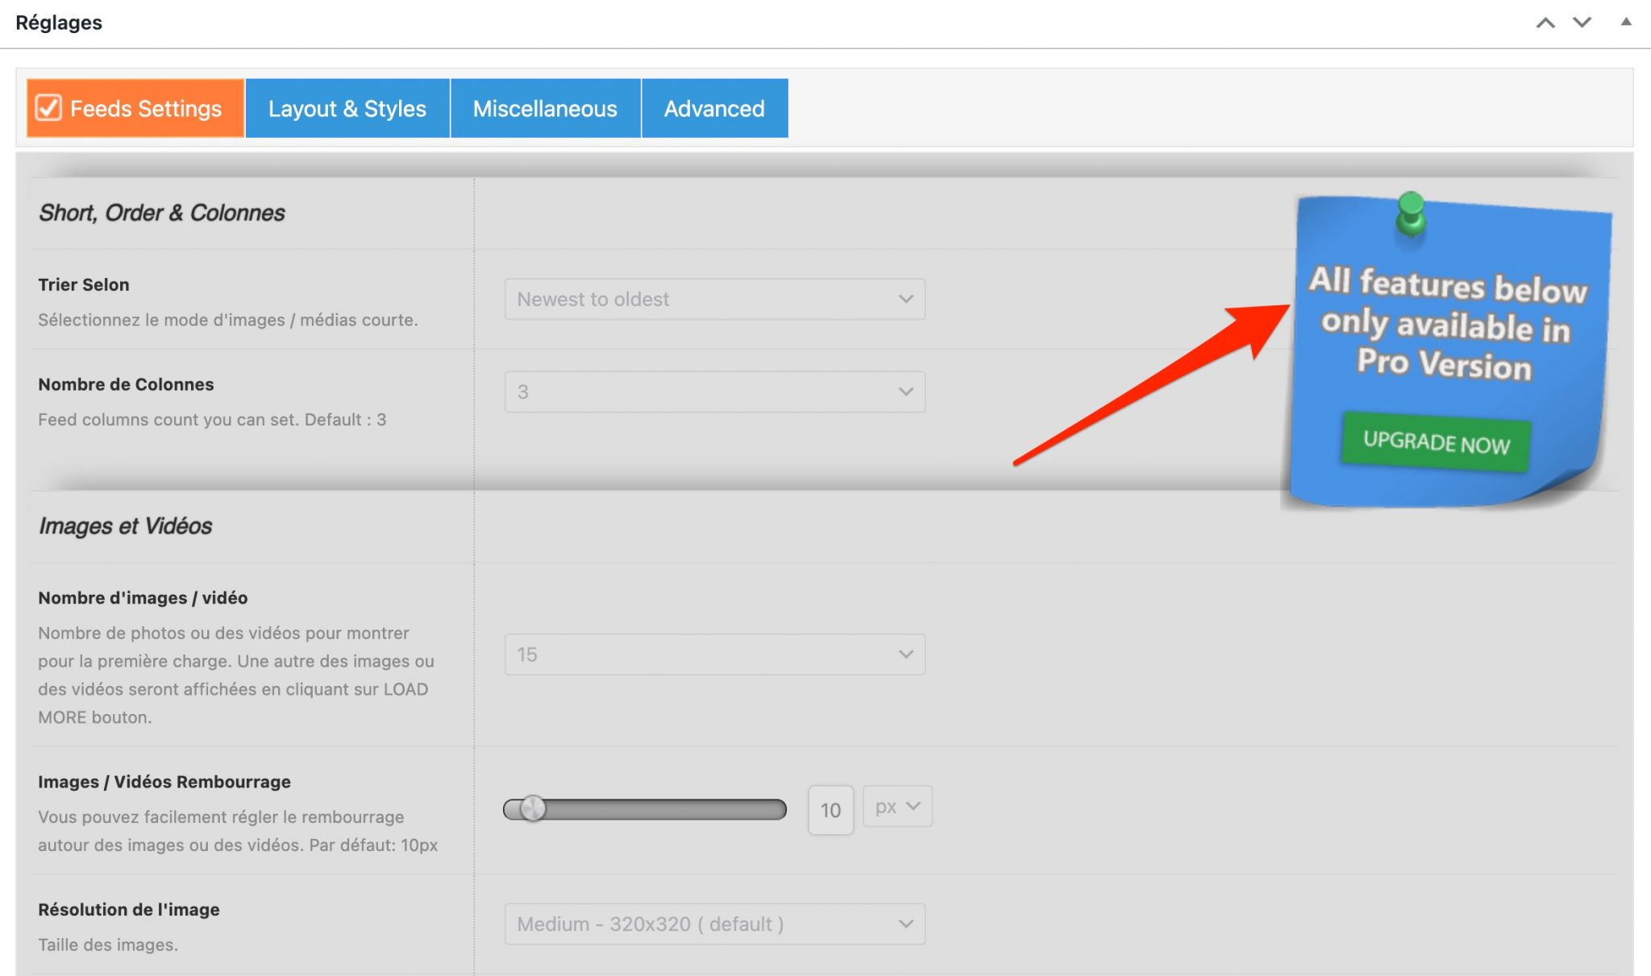1651x976 pixels.
Task: Click the checkbox icon on Feeds Settings tab
Action: point(49,108)
